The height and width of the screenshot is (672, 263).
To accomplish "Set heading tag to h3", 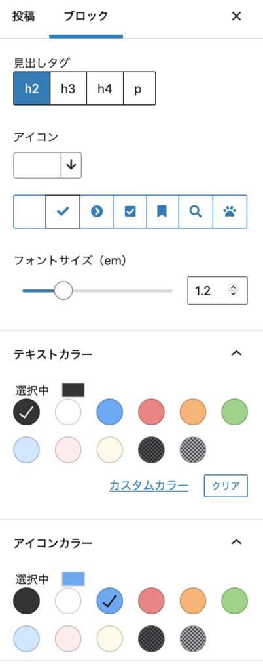I will (x=68, y=89).
